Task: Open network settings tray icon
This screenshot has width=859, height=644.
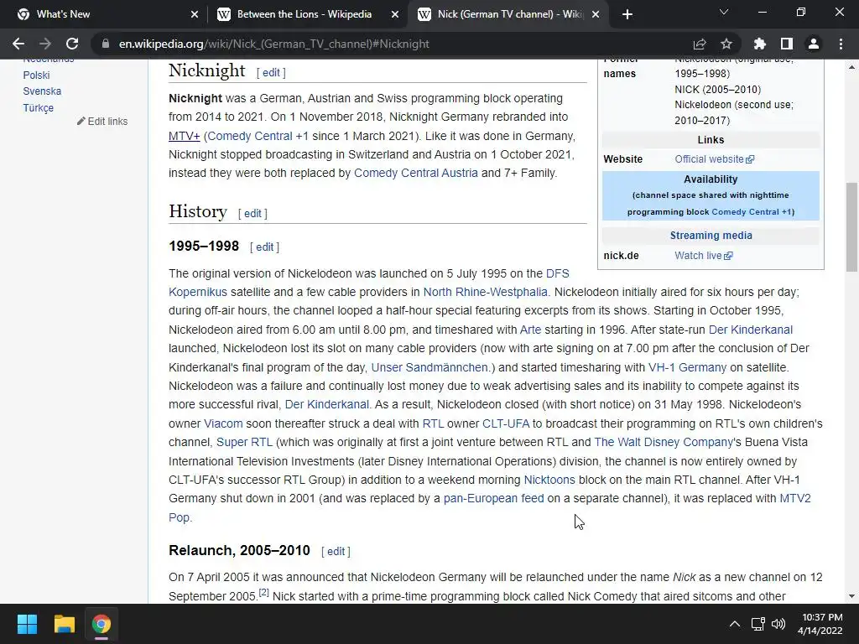Action: pos(758,624)
